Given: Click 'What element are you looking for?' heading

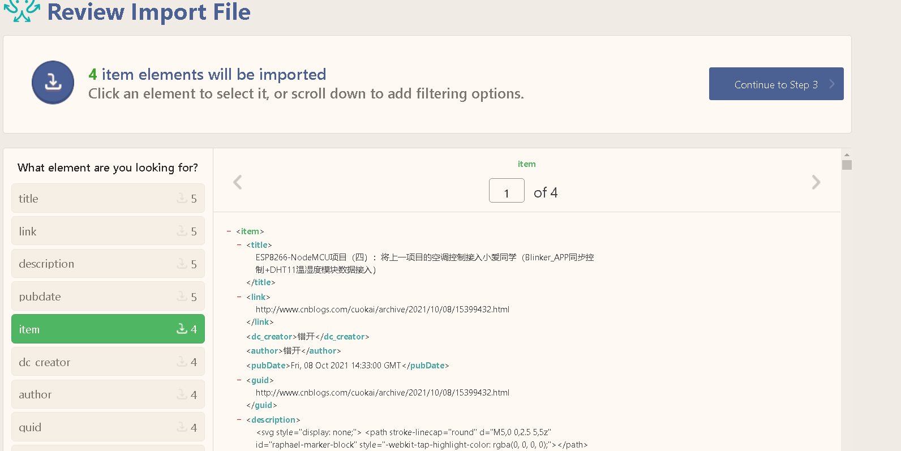Looking at the screenshot, I should pyautogui.click(x=108, y=167).
